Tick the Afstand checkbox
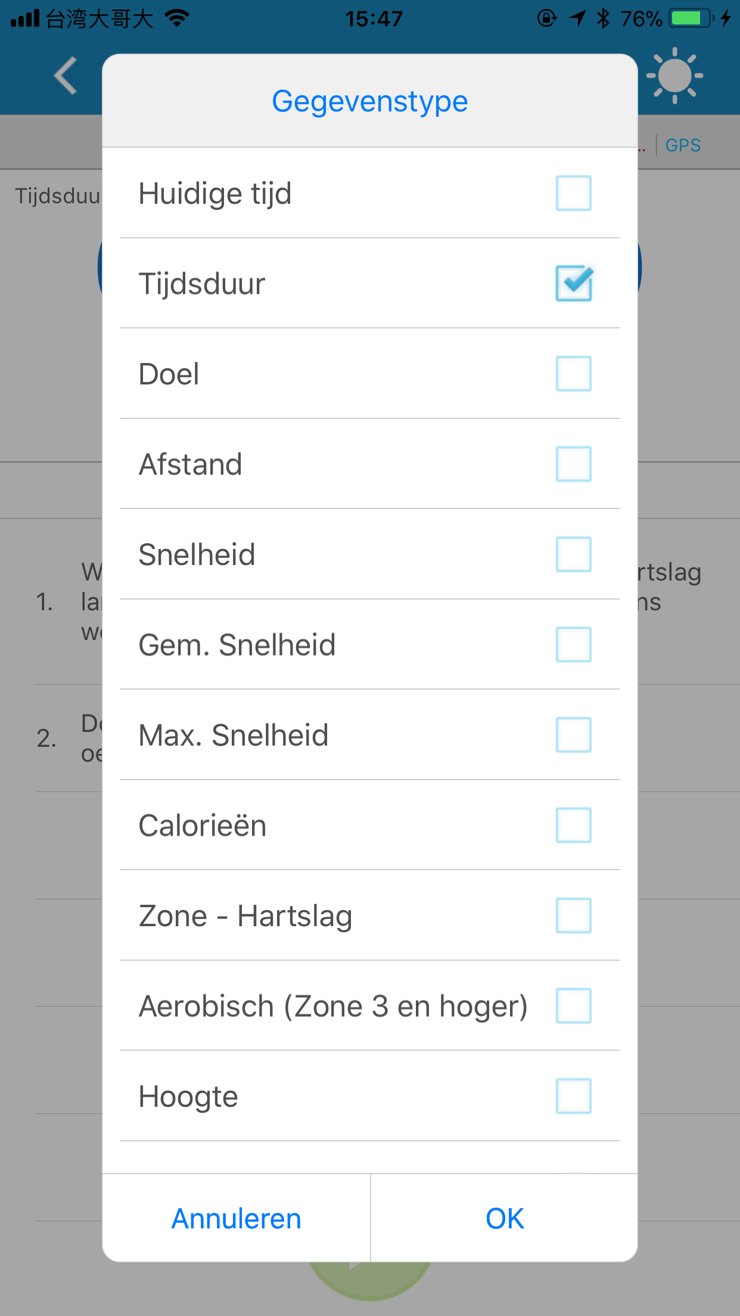 573,464
